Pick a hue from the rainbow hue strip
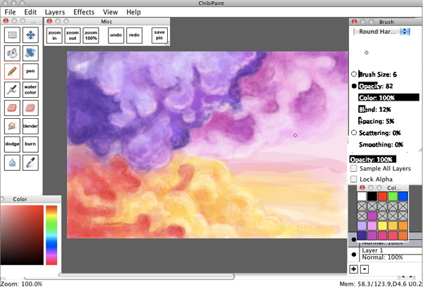 [x=51, y=235]
